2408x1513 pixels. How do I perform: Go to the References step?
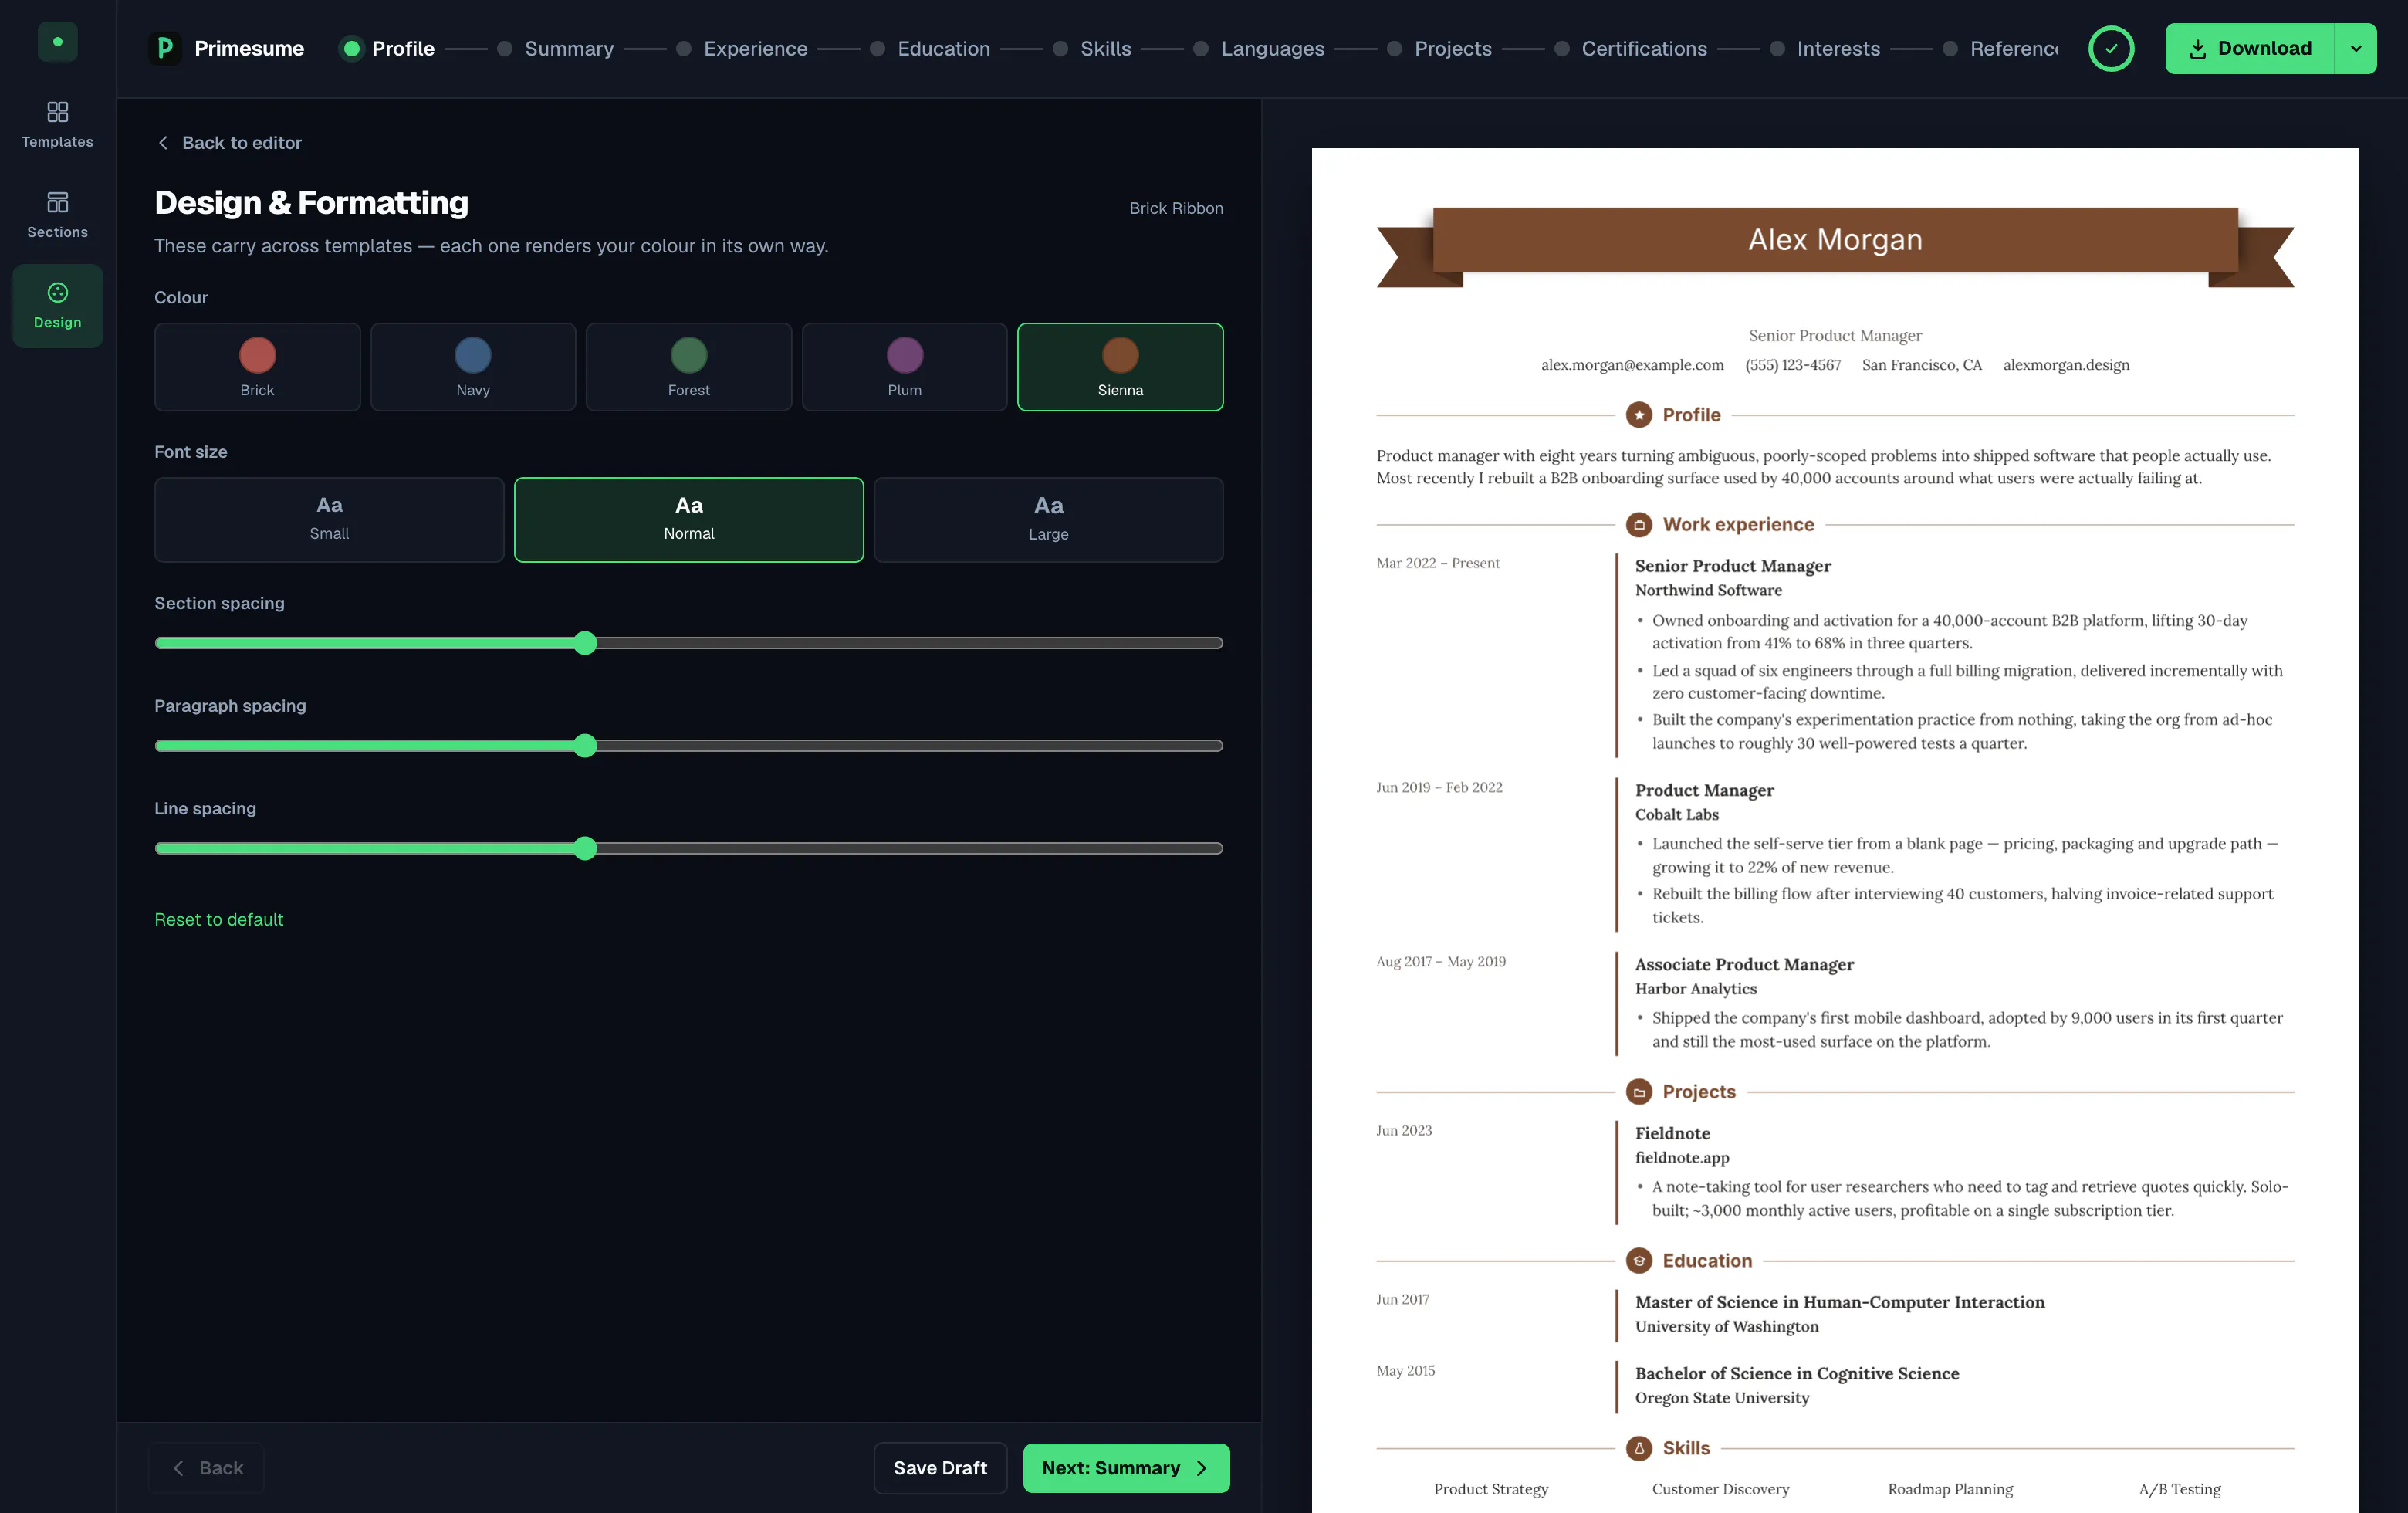1999,48
